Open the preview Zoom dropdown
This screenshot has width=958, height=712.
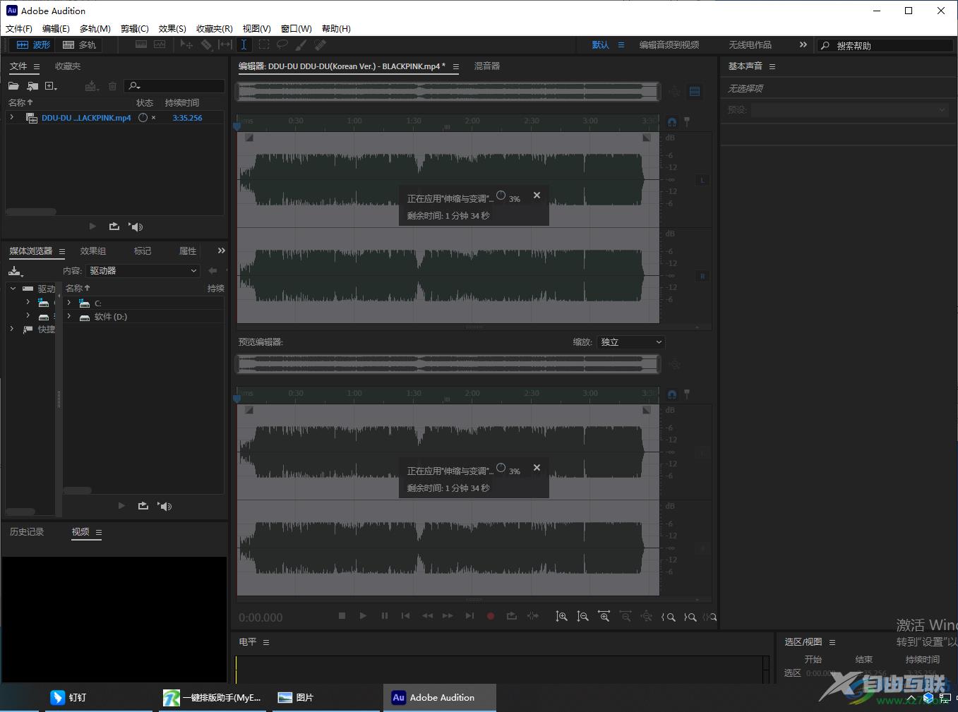631,342
